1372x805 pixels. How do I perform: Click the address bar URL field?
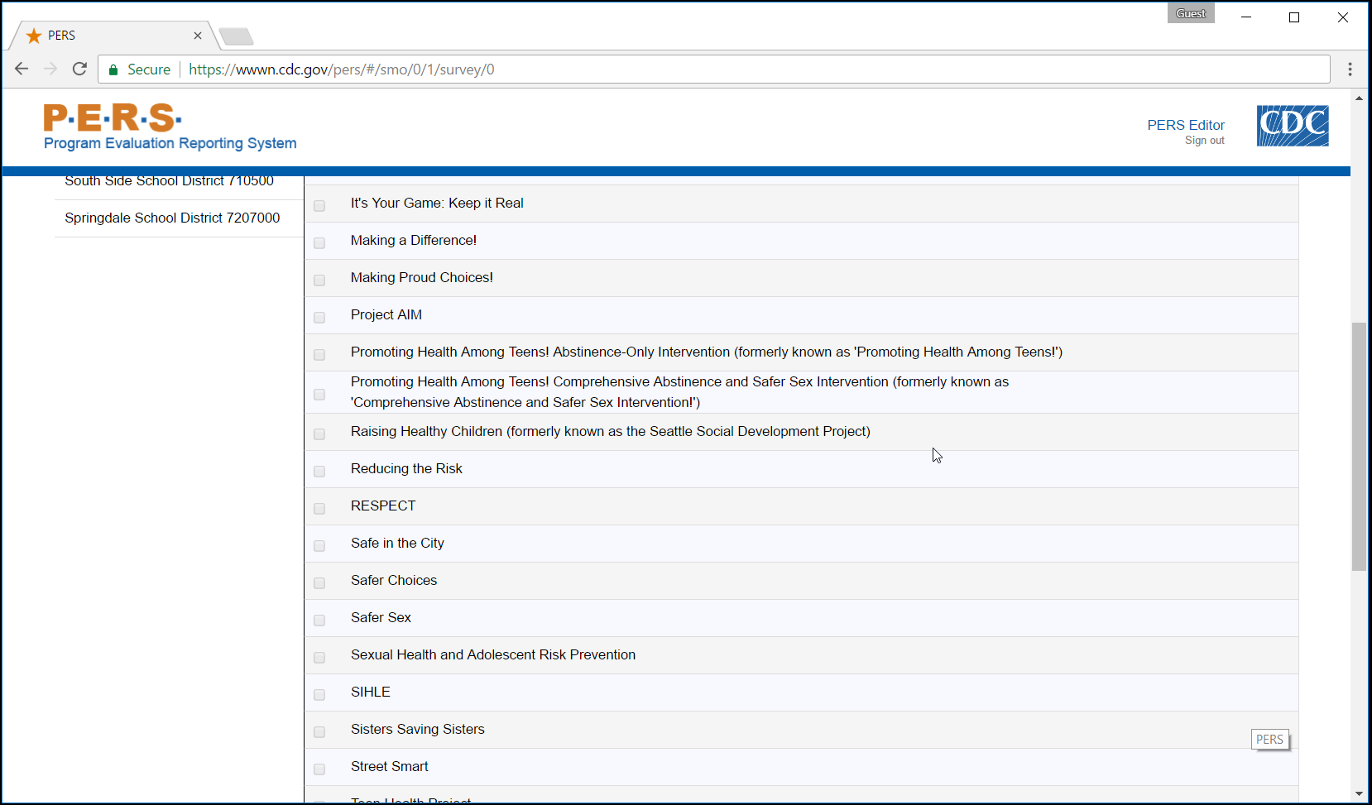click(745, 69)
